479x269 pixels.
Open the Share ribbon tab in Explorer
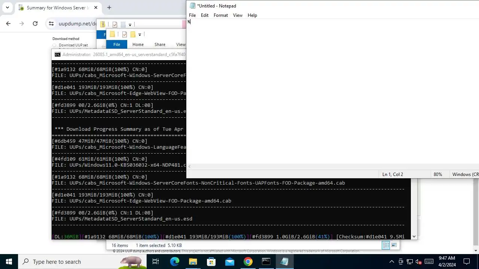pos(160,44)
